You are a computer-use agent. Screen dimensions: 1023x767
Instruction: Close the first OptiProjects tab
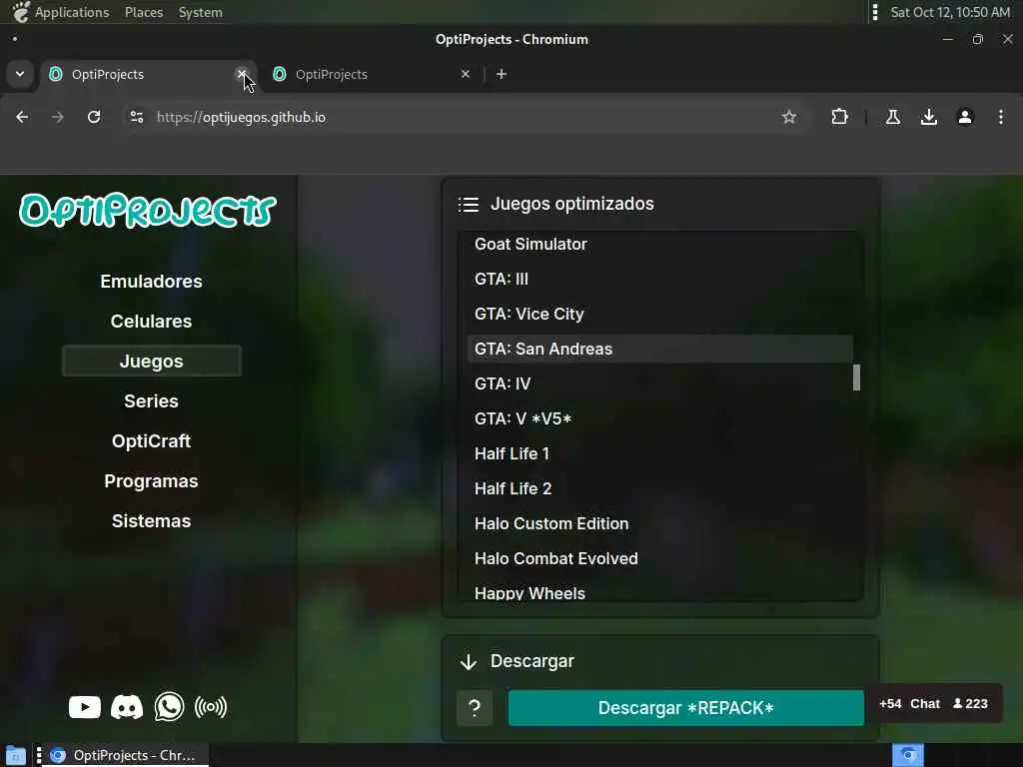point(242,74)
